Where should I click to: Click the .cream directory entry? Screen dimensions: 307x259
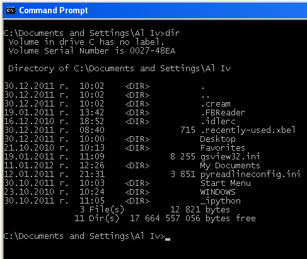[216, 104]
